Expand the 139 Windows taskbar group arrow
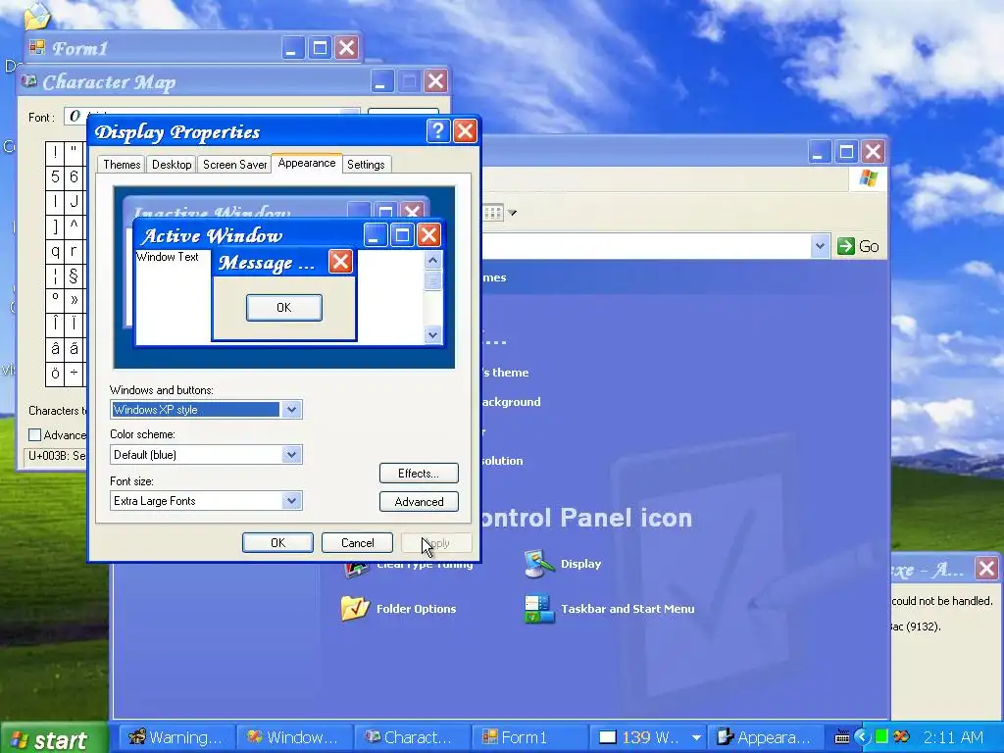Image resolution: width=1004 pixels, height=753 pixels. click(697, 738)
